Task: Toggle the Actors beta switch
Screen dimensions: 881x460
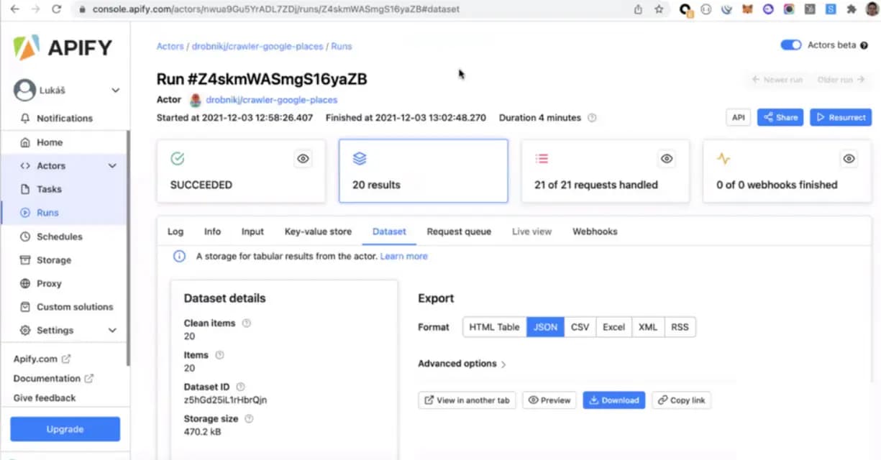Action: point(791,45)
